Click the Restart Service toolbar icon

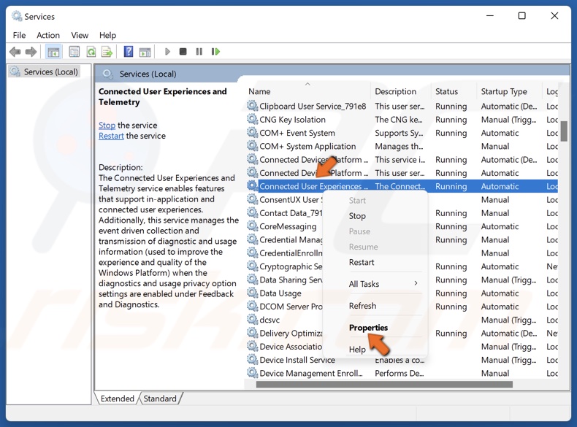click(215, 52)
